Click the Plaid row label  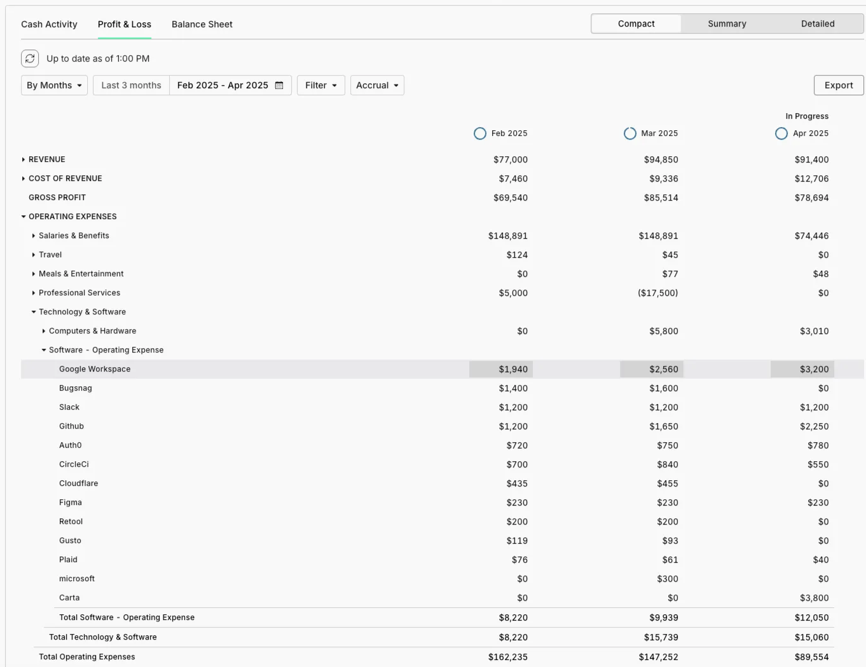(68, 560)
